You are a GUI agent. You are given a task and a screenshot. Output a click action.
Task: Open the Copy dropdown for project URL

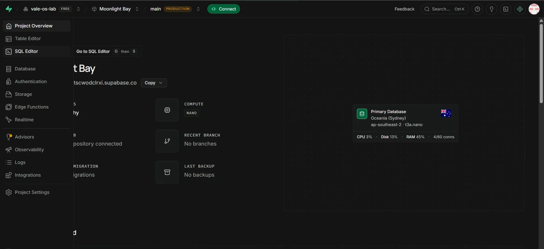tap(154, 83)
